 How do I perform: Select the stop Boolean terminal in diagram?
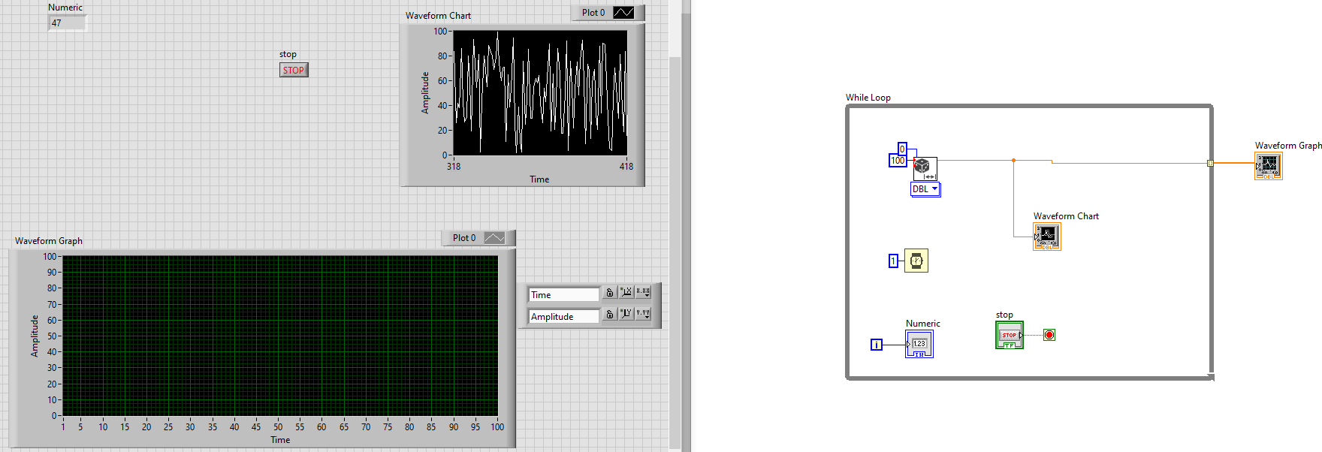pos(1009,335)
